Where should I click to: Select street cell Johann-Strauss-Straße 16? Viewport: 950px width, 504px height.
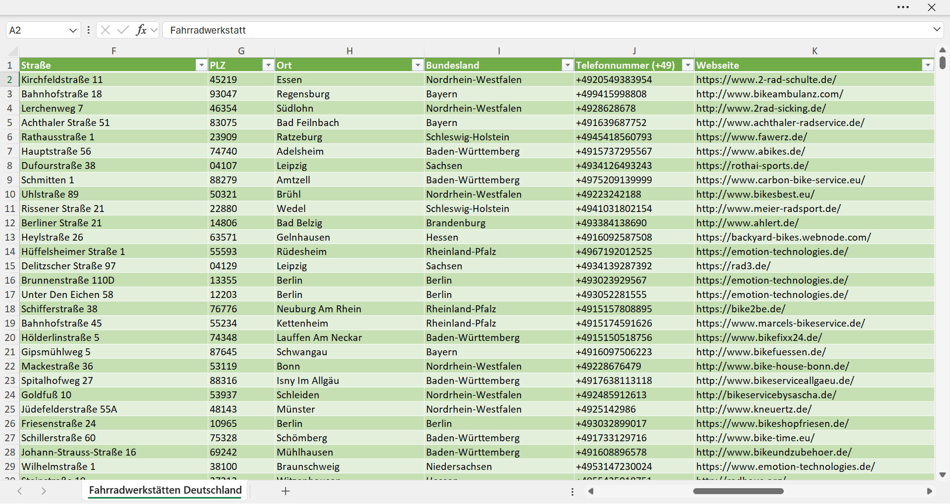pyautogui.click(x=114, y=452)
